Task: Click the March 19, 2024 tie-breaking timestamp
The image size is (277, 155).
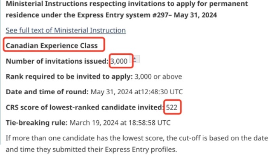Action: pos(120,123)
